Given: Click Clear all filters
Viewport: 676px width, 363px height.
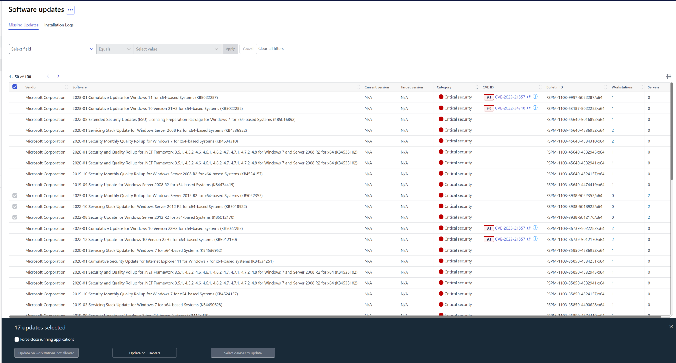Looking at the screenshot, I should pyautogui.click(x=271, y=49).
